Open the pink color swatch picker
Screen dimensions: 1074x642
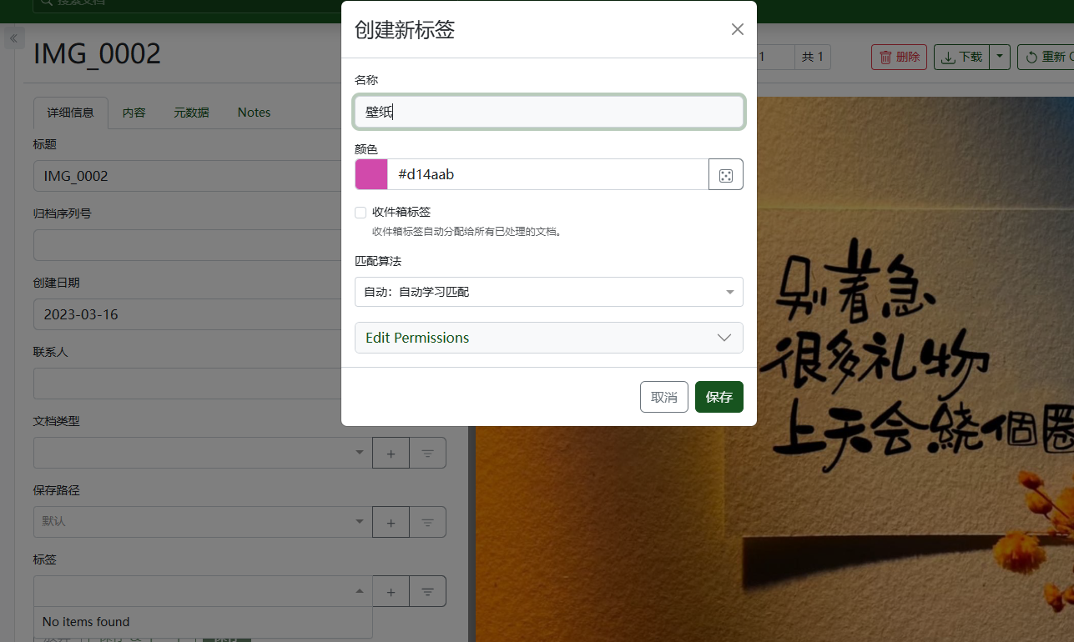(371, 174)
